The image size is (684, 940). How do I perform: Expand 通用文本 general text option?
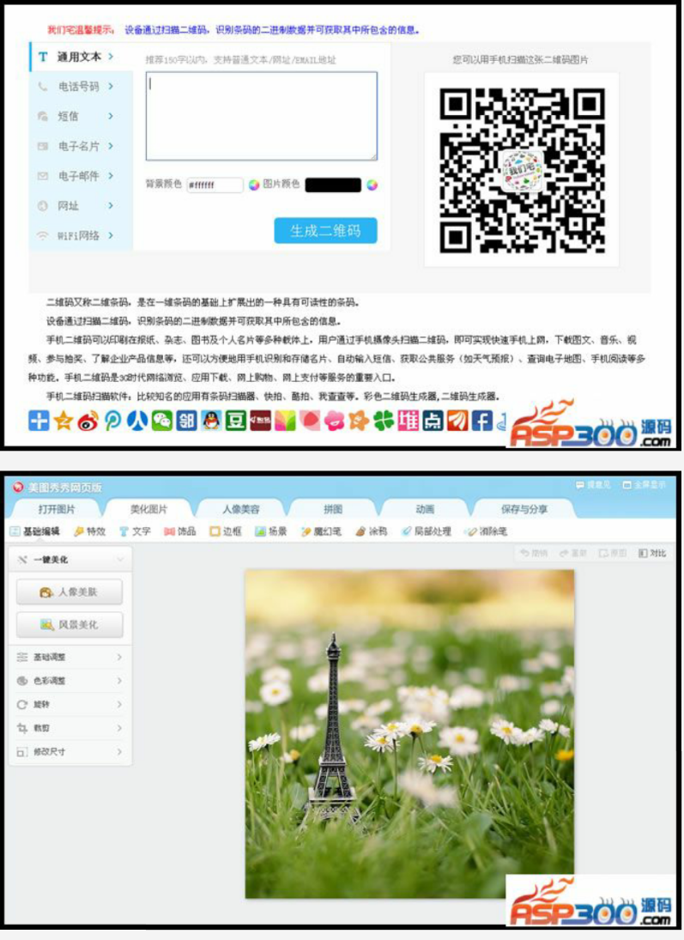point(81,57)
